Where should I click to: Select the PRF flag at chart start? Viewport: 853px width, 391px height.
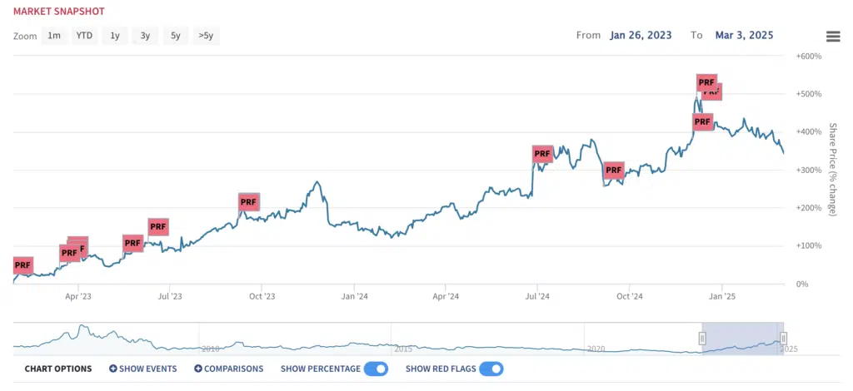click(x=22, y=265)
